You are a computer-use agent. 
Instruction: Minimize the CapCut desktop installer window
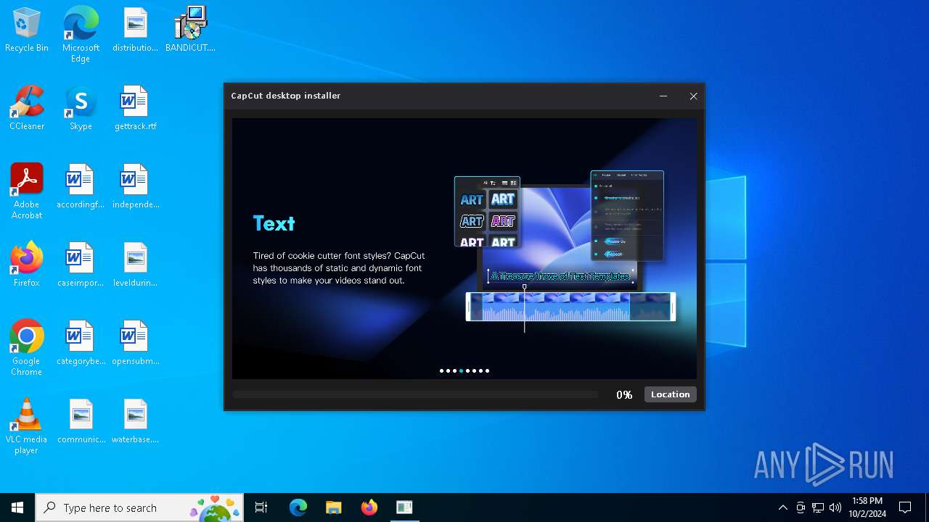point(663,96)
